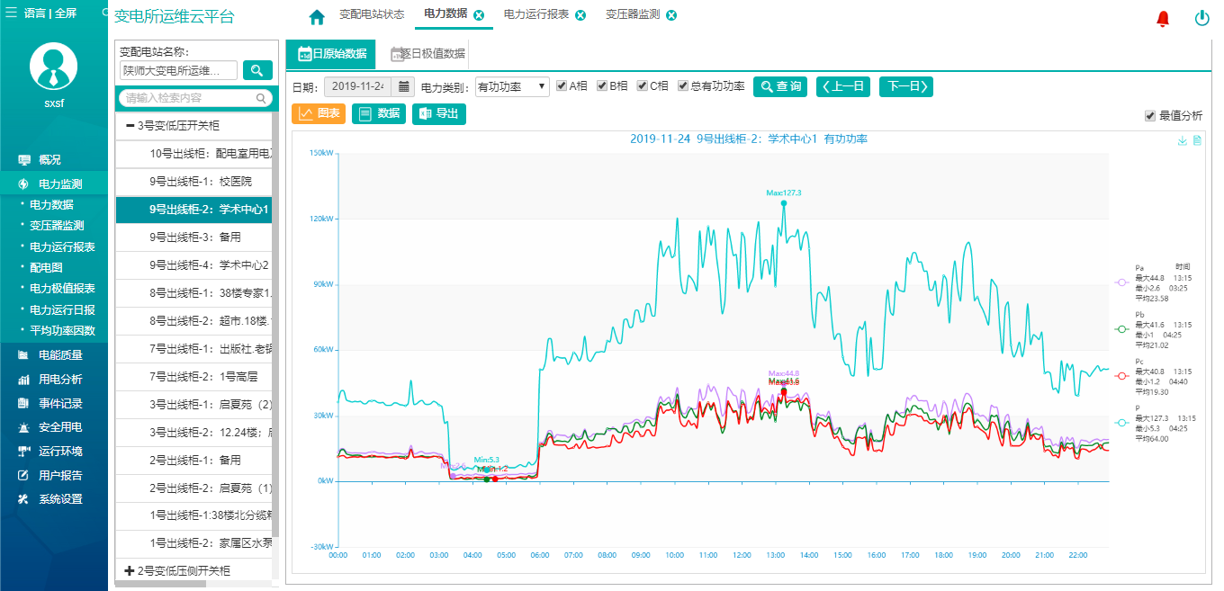The width and height of the screenshot is (1224, 591).
Task: Uncheck the A相 checkbox
Action: pyautogui.click(x=562, y=86)
